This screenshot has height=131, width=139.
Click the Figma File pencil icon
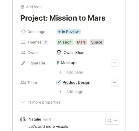pos(23,63)
